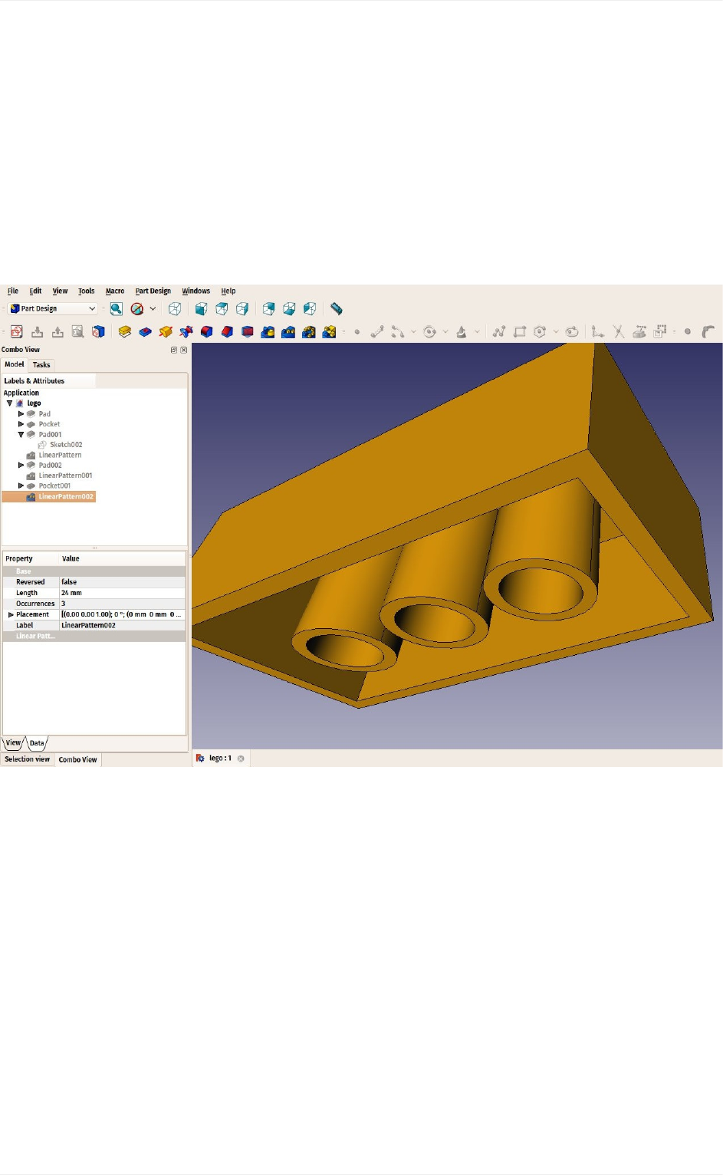This screenshot has height=1175, width=723.
Task: Pick the sketcher Trim edge tool
Action: point(618,331)
